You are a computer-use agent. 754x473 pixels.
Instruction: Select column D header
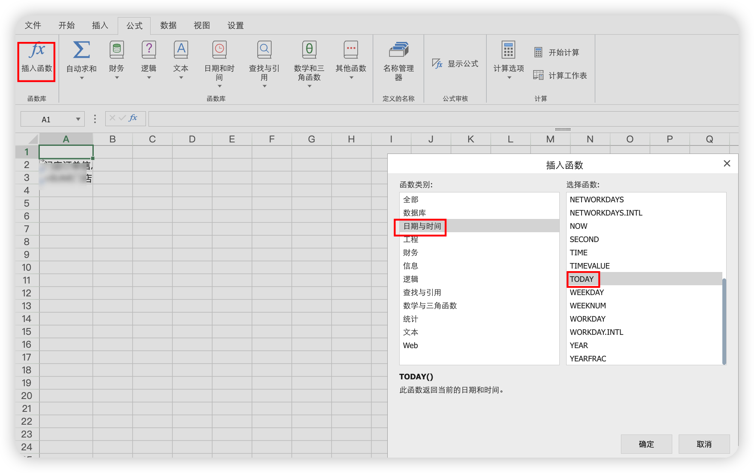point(192,139)
